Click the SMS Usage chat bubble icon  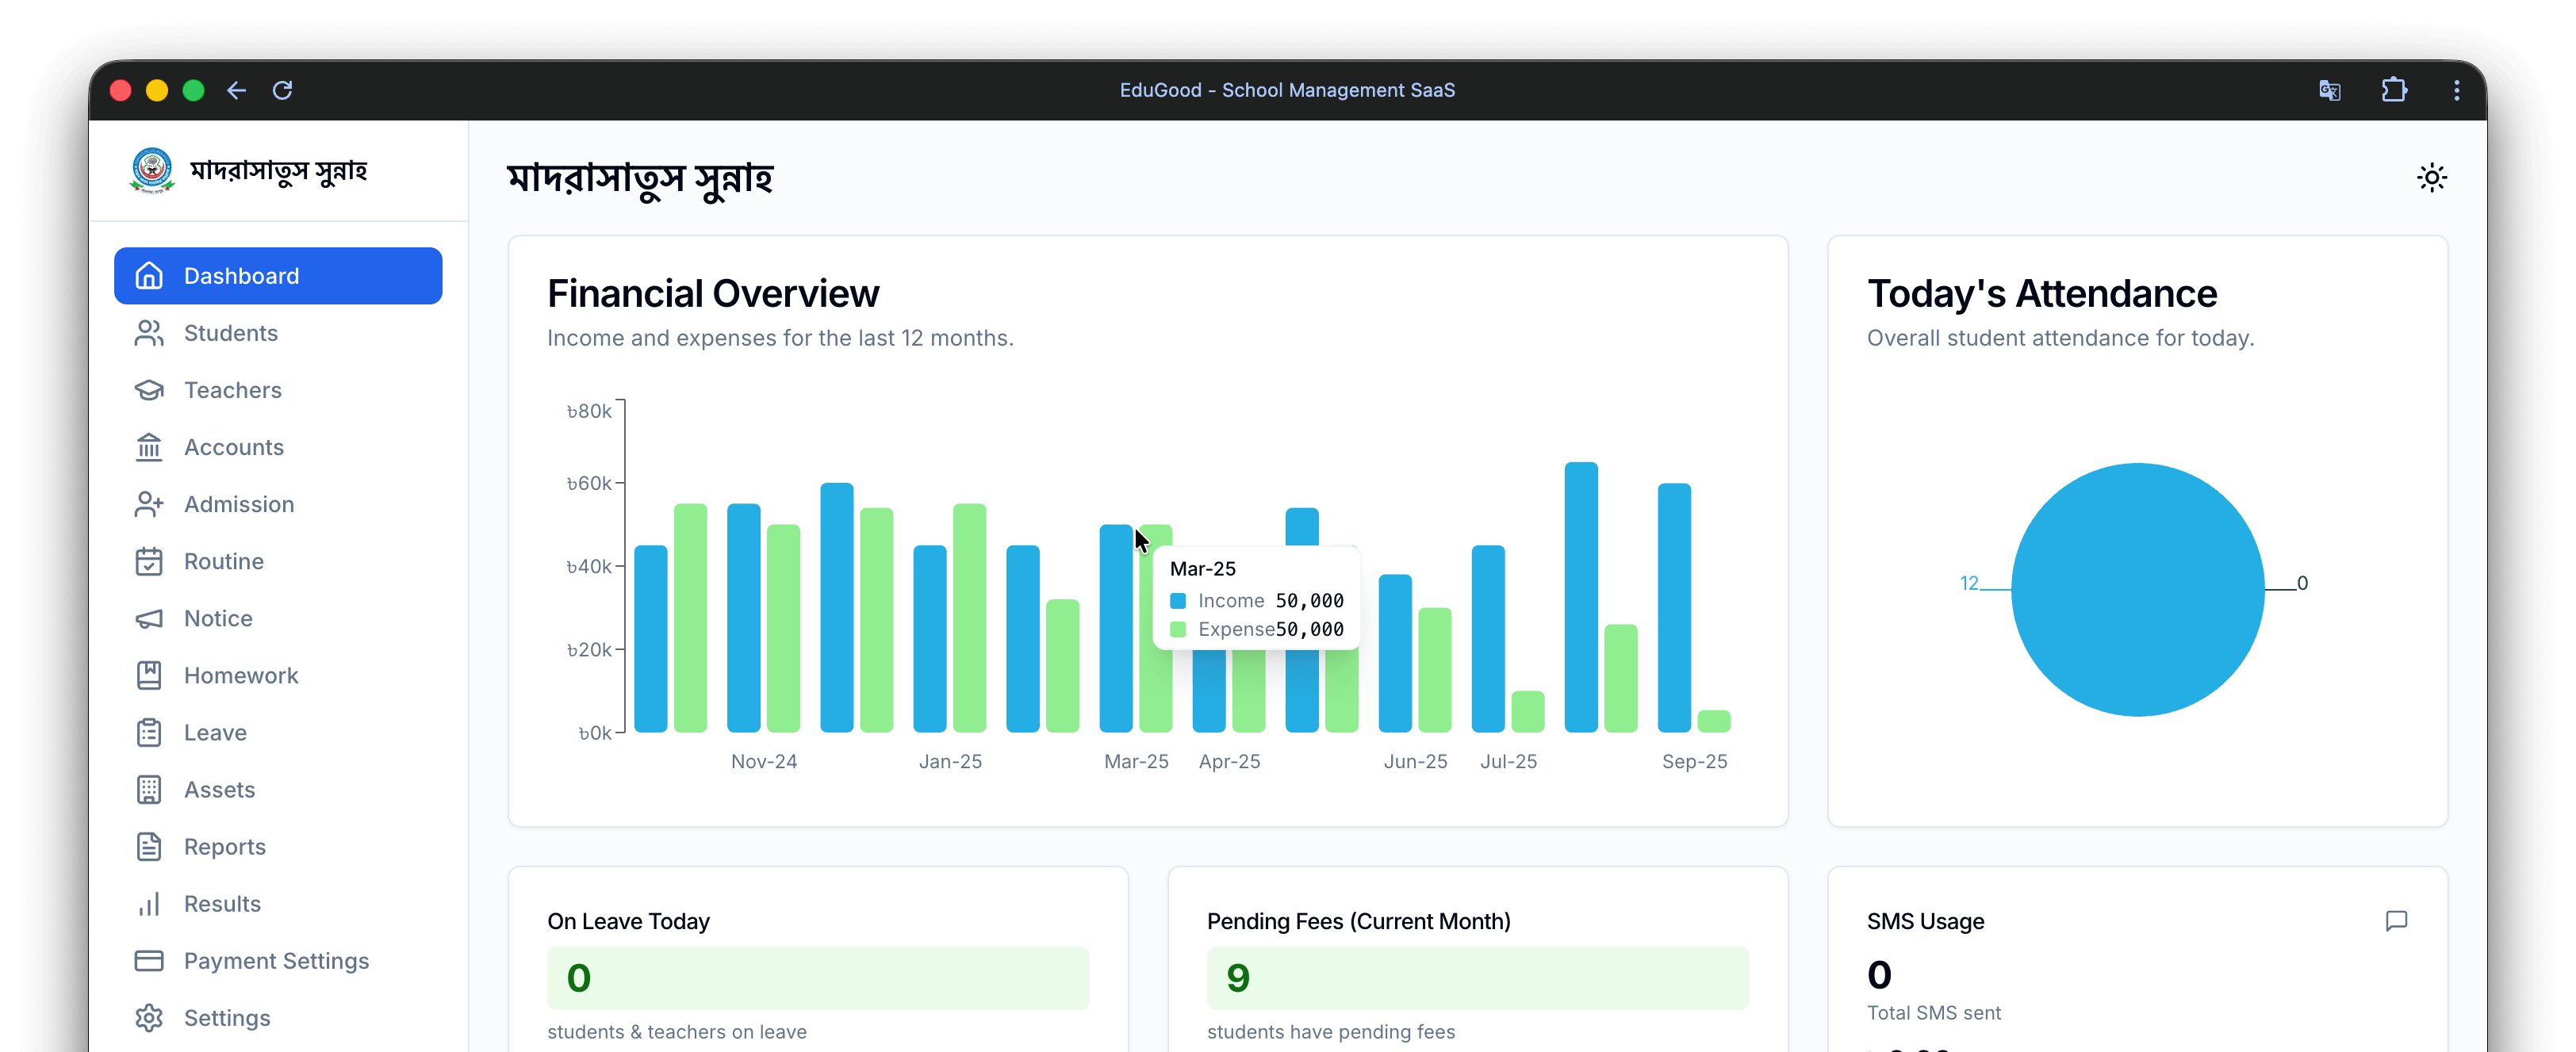(x=2396, y=920)
